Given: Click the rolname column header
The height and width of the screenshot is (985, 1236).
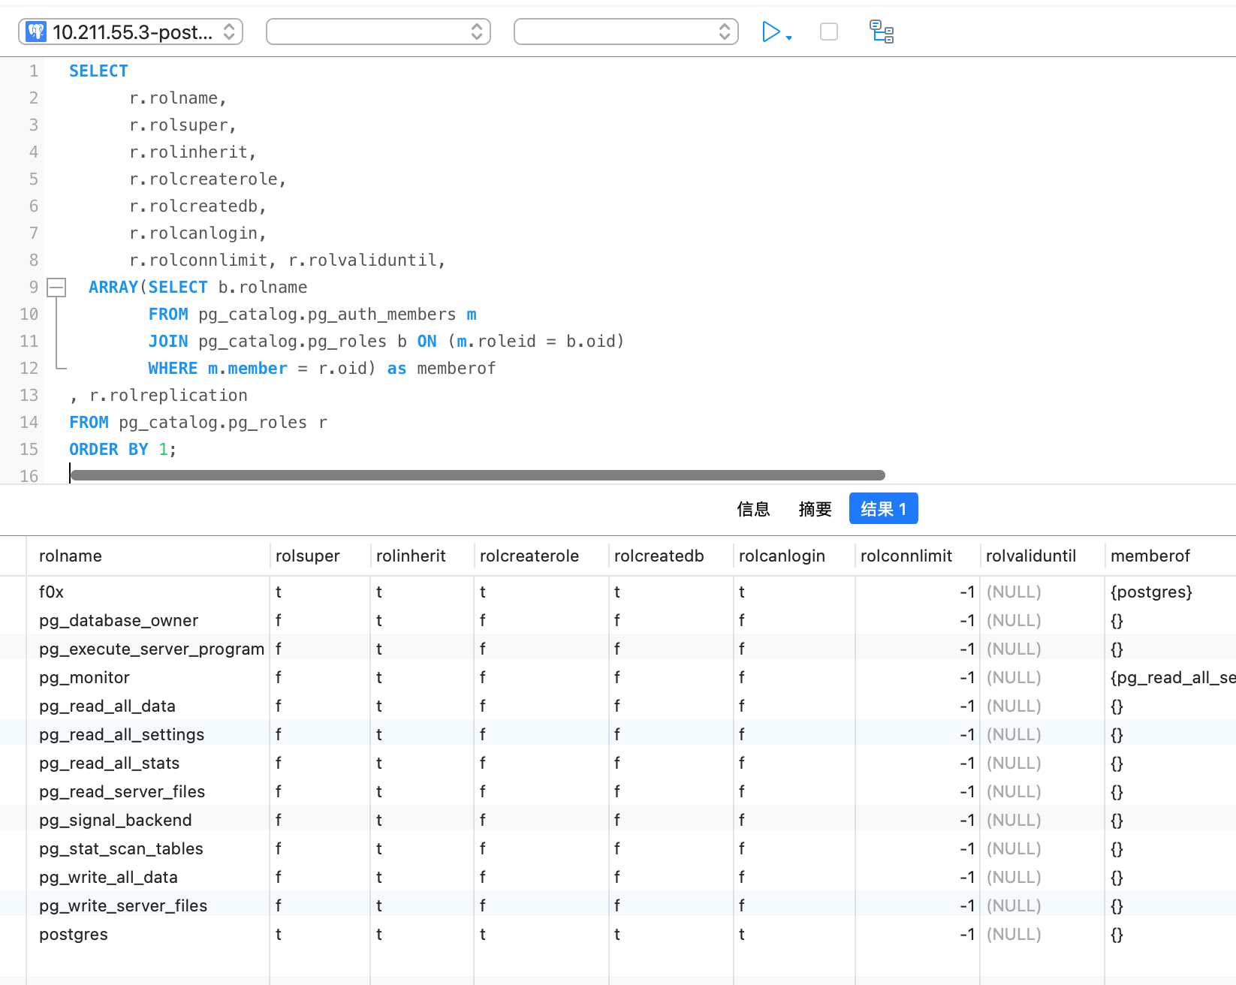Looking at the screenshot, I should pos(71,556).
